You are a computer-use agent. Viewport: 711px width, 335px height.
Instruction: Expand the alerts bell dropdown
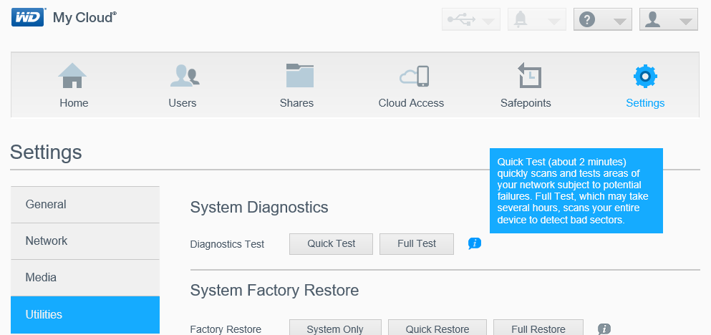(537, 20)
